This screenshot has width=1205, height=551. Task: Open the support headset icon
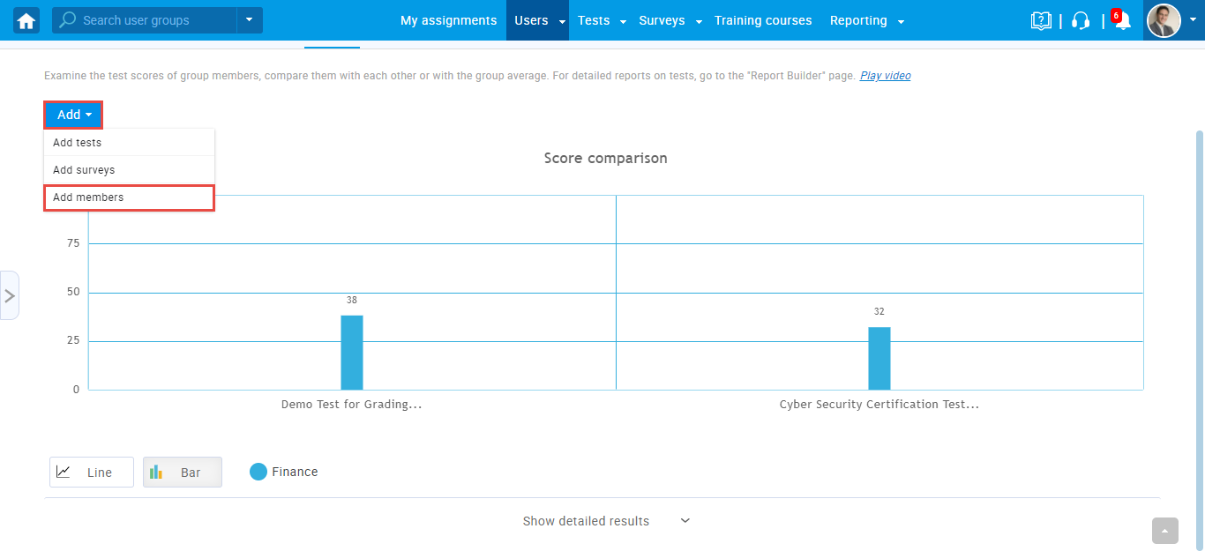coord(1081,20)
